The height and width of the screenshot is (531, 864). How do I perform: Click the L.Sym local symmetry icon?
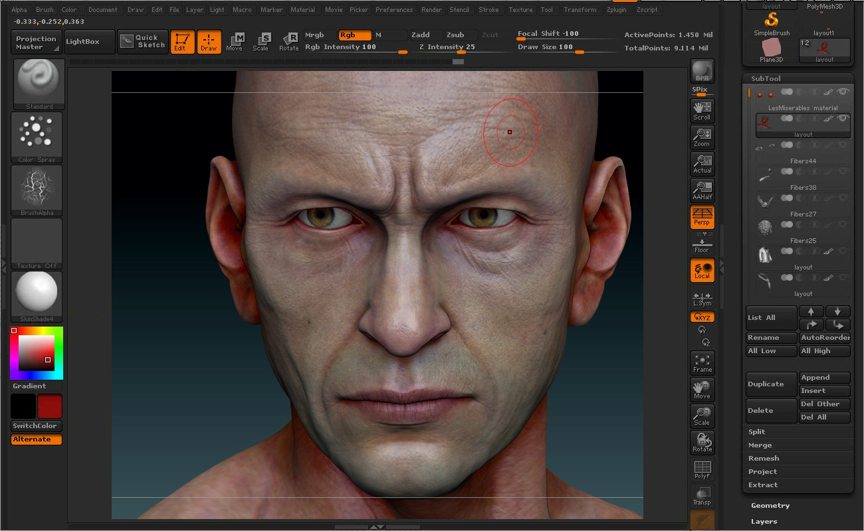point(702,299)
